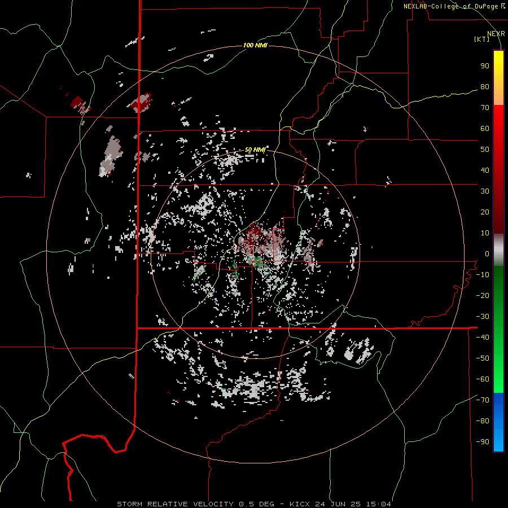This screenshot has height=508, width=508.
Task: Click the NEXR label above the color scale
Action: click(x=496, y=34)
